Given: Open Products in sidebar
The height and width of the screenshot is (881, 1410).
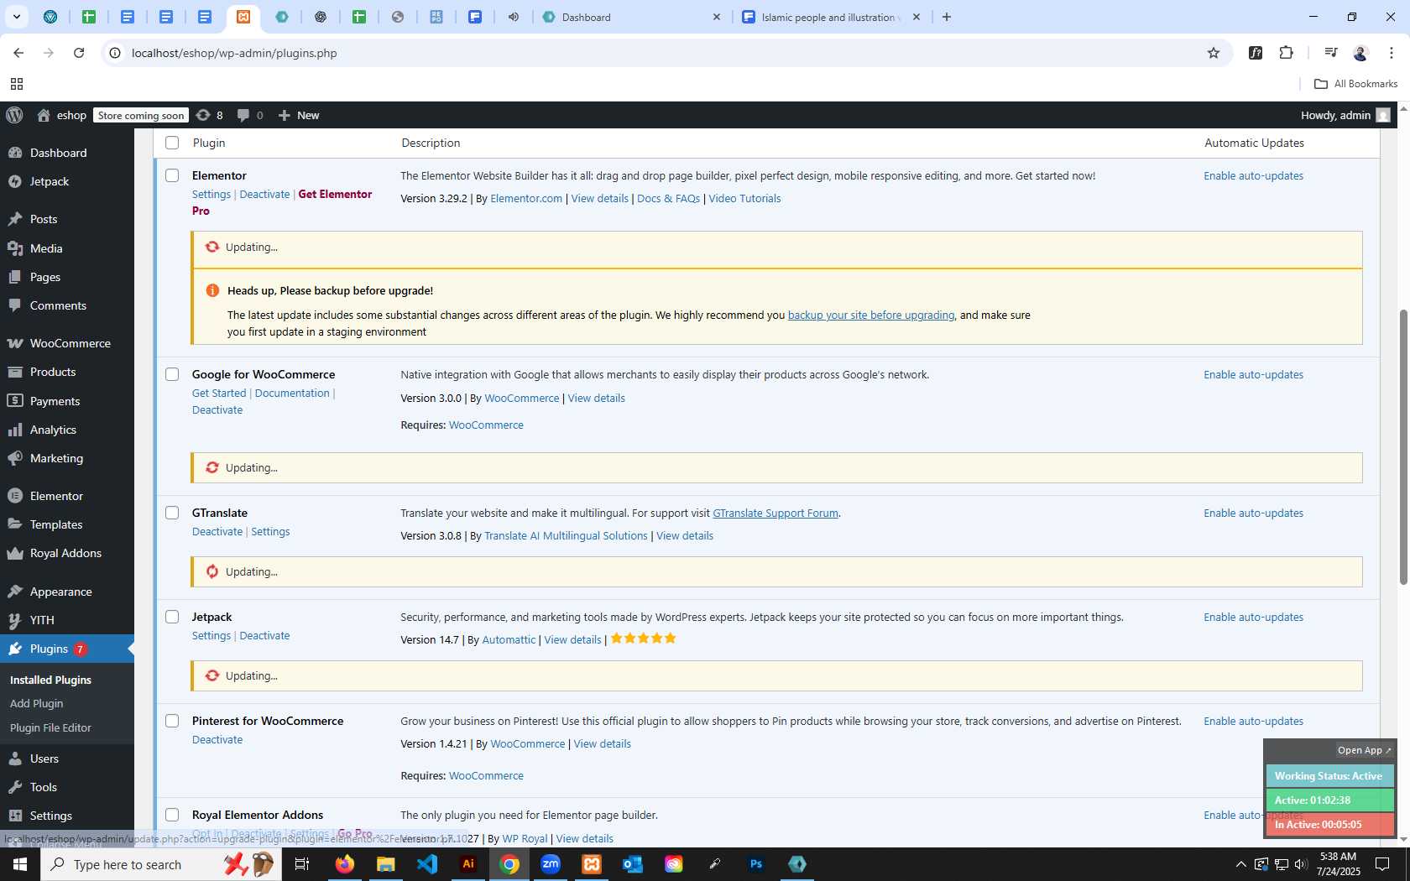Looking at the screenshot, I should (53, 372).
